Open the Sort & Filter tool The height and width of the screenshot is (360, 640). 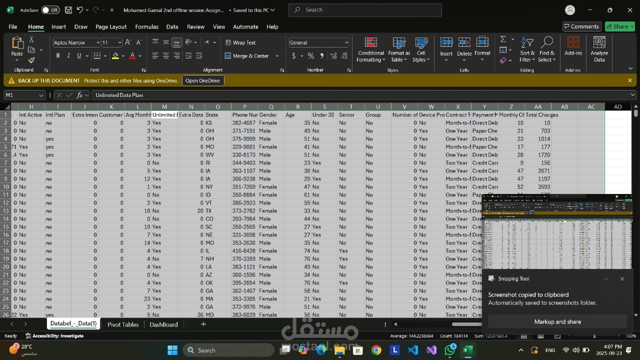click(527, 50)
